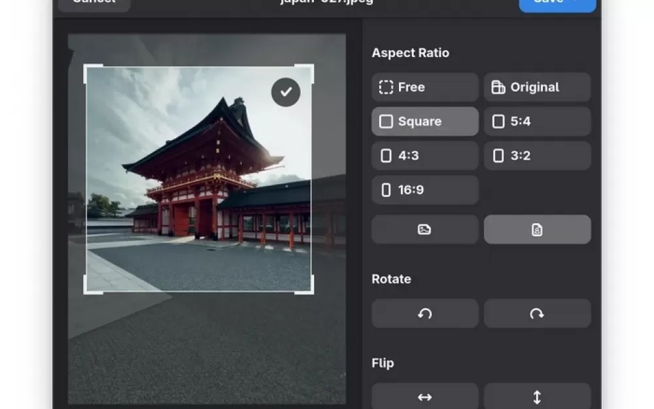Choose the Original aspect ratio
The image size is (654, 409).
(x=537, y=87)
